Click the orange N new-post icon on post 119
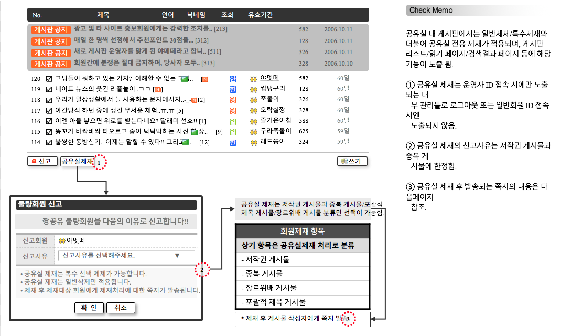This screenshot has height=336, width=561. 157,89
